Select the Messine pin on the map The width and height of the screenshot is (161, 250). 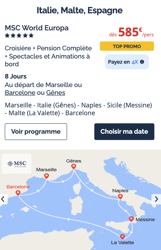pyautogui.click(x=131, y=219)
